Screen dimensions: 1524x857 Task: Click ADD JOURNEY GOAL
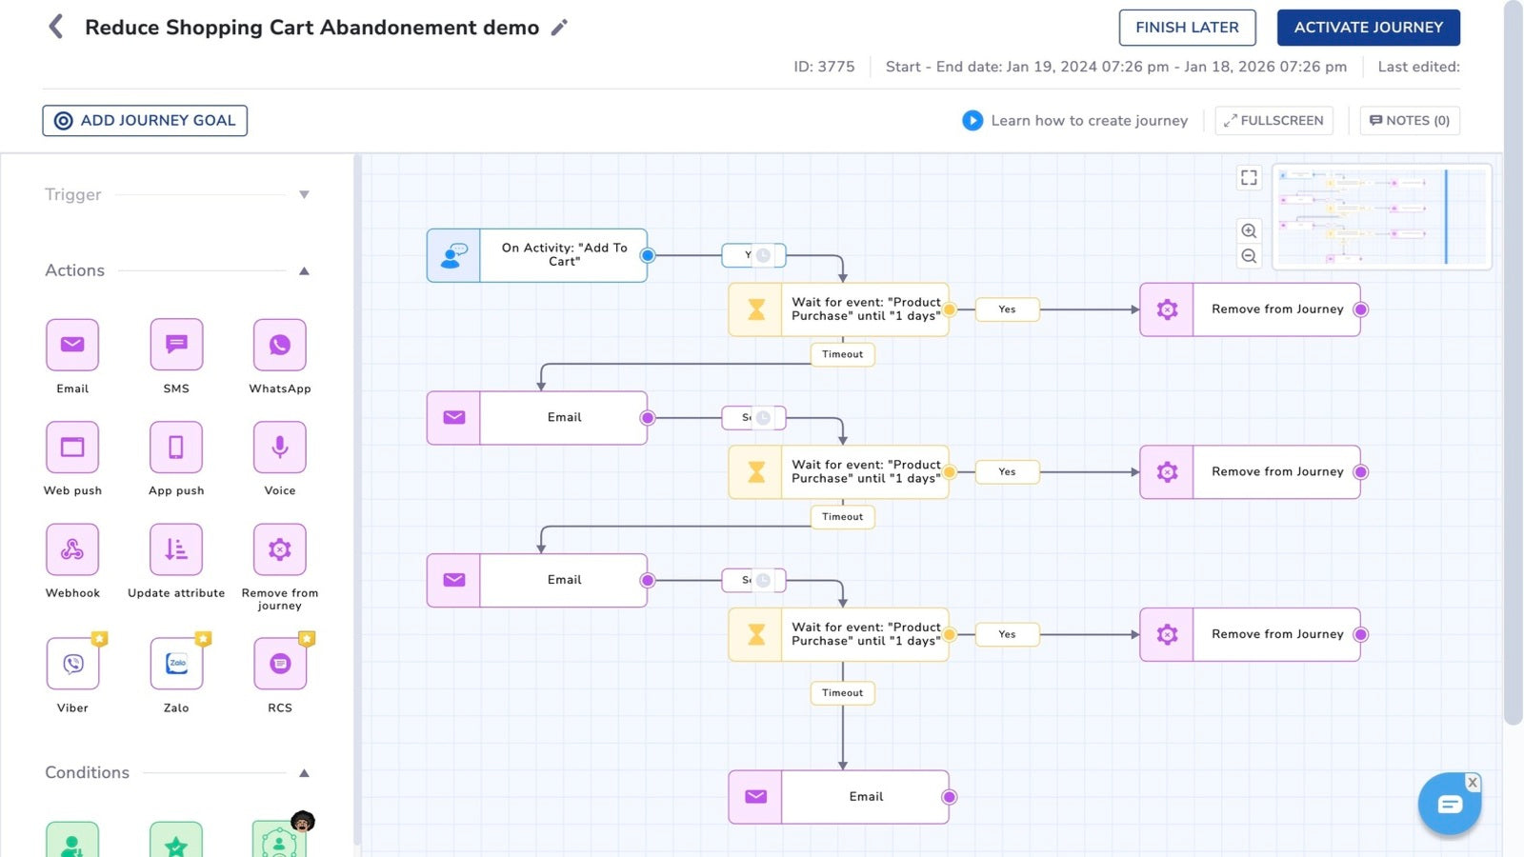point(144,120)
